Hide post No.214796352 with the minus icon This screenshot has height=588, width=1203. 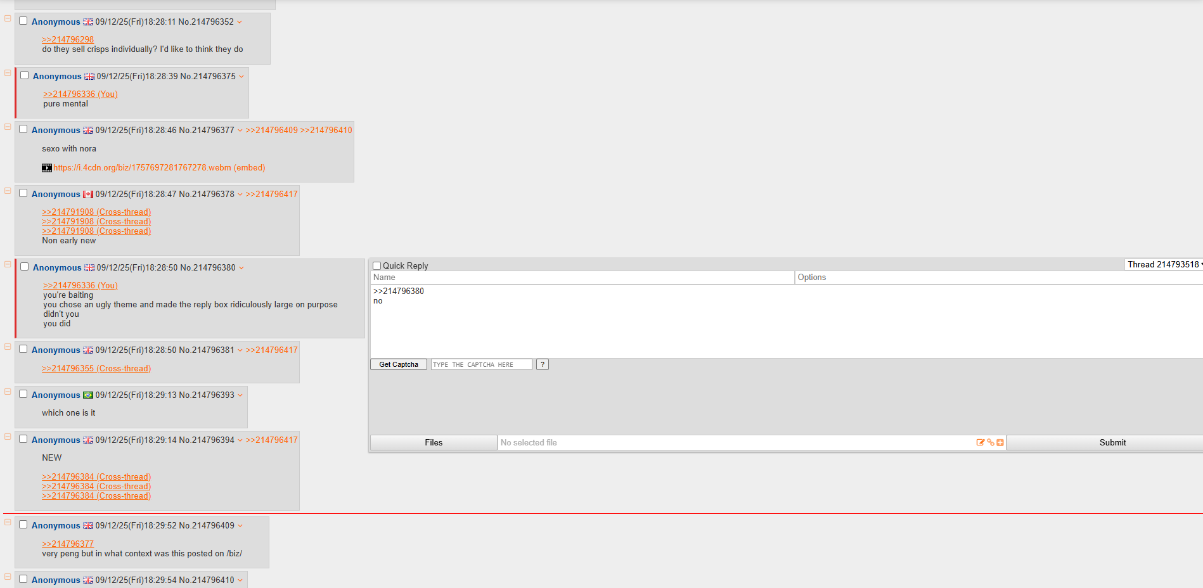pos(8,18)
